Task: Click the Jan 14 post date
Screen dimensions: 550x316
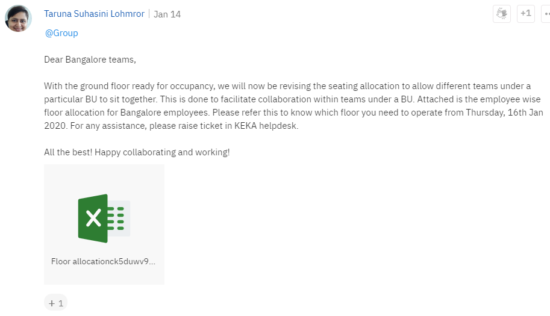Action: coord(167,14)
